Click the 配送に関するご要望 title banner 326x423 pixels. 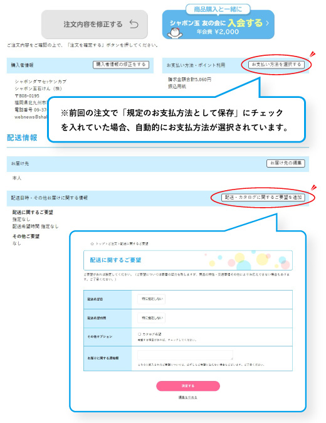tap(188, 260)
